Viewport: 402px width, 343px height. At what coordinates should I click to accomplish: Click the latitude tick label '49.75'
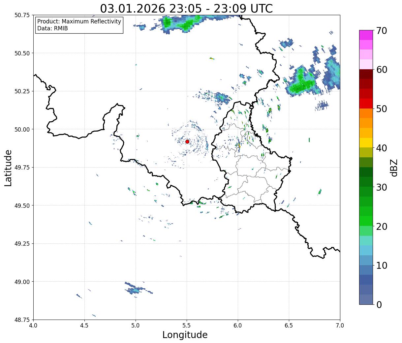(x=22, y=168)
